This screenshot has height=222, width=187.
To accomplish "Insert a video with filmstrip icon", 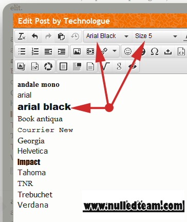I will point(90,51).
